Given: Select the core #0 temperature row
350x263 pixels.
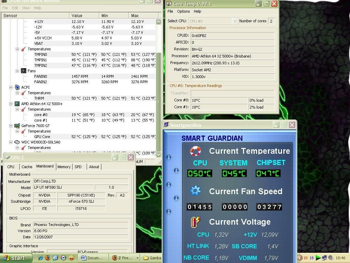Looking at the screenshot, I should pos(41,115).
